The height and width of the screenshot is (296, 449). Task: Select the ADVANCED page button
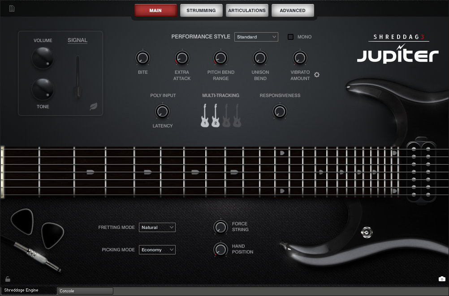click(x=293, y=10)
